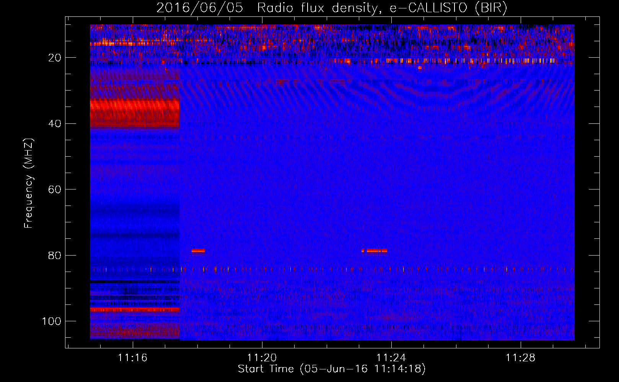The width and height of the screenshot is (619, 382).
Task: Click the 40 MHz frequency tick label
Action: pyautogui.click(x=55, y=124)
